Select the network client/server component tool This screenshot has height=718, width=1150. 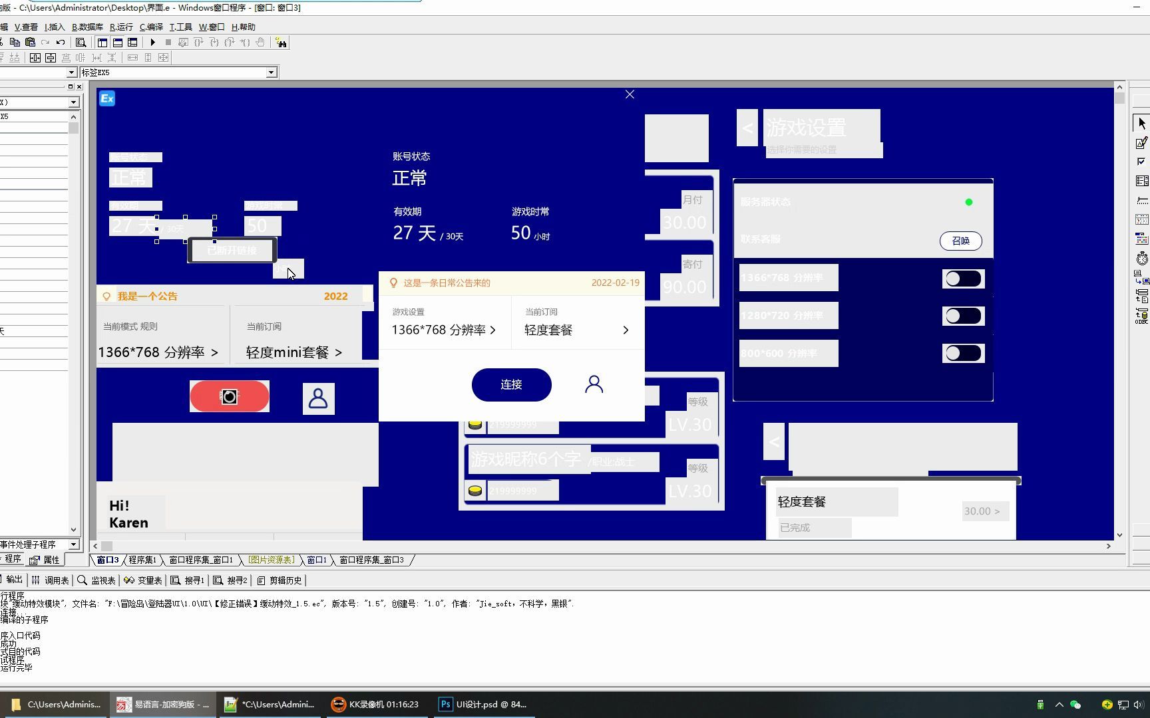click(1142, 277)
